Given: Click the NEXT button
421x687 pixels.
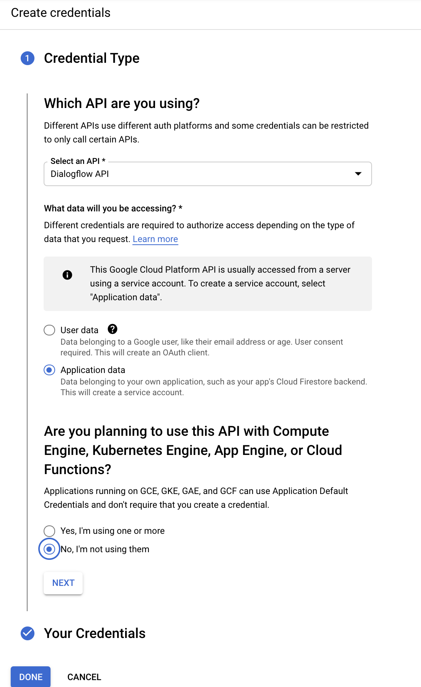Looking at the screenshot, I should 63,582.
